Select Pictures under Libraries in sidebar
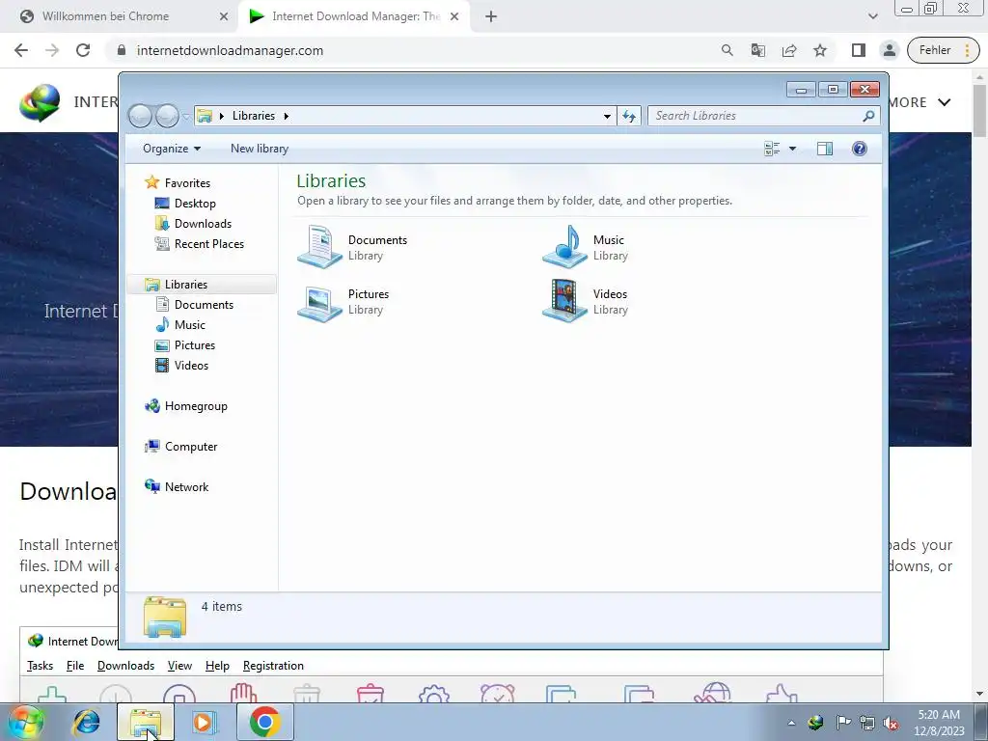The image size is (988, 741). tap(195, 345)
